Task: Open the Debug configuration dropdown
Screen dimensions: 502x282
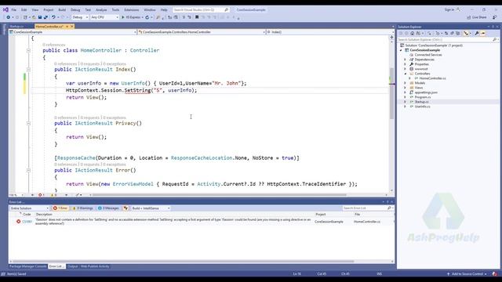Action: point(80,17)
